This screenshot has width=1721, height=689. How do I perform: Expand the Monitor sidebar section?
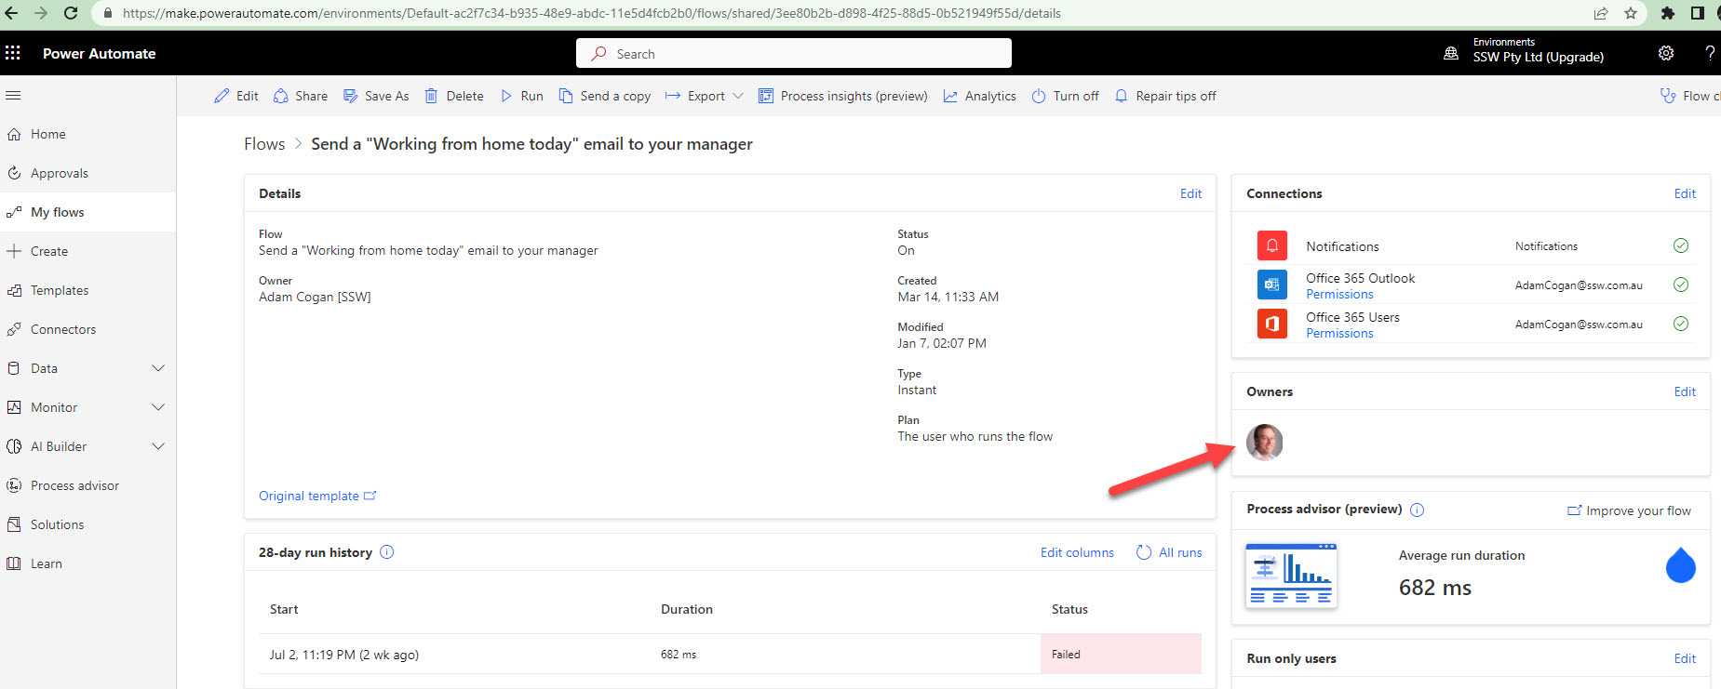point(158,407)
